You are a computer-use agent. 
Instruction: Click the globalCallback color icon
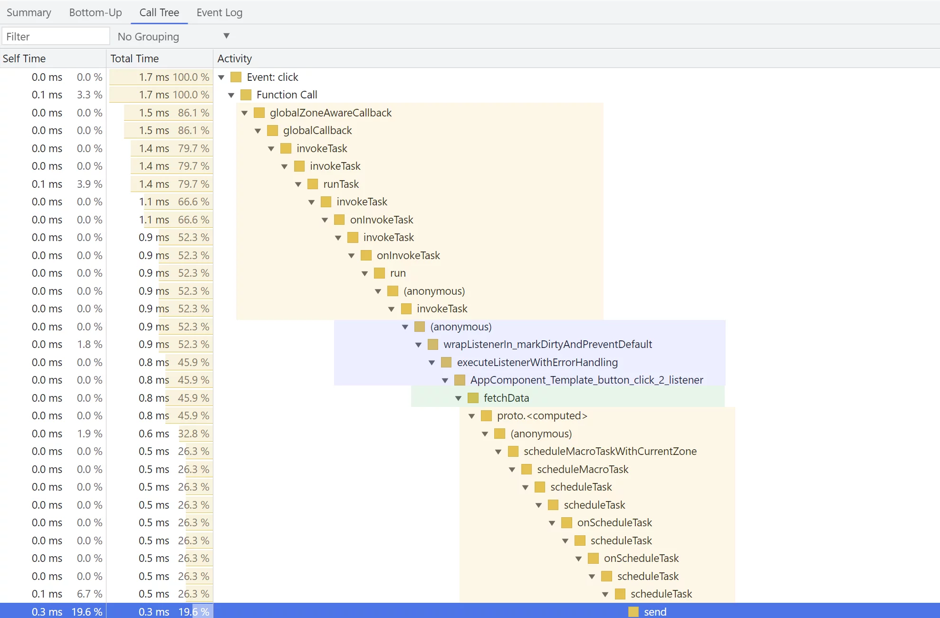click(272, 130)
